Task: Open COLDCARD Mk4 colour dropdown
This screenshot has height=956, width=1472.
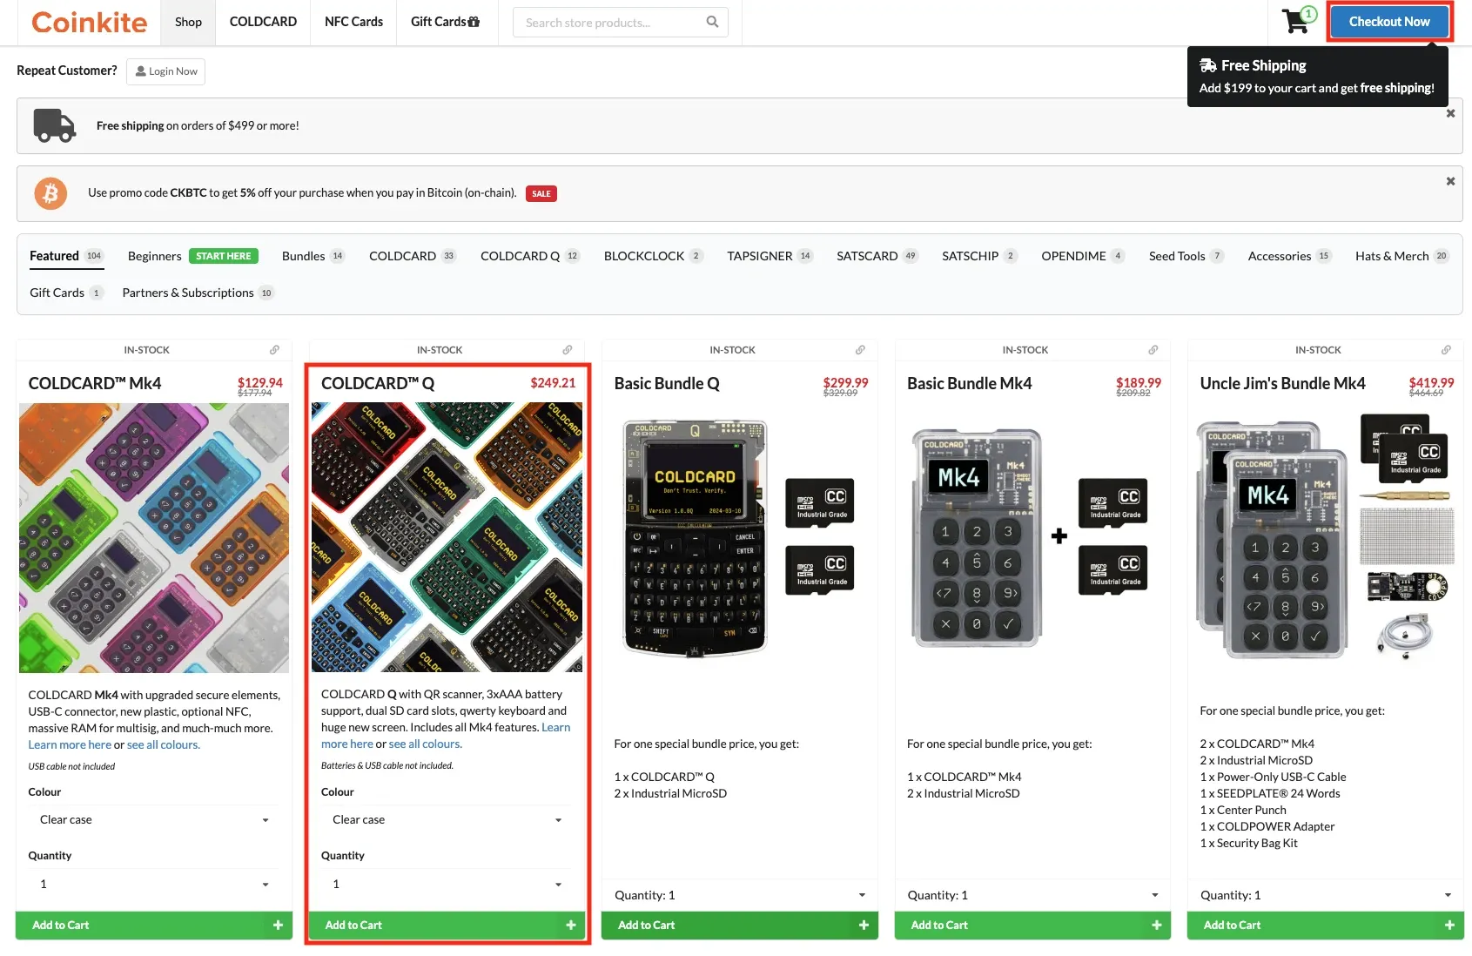Action: pos(154,820)
